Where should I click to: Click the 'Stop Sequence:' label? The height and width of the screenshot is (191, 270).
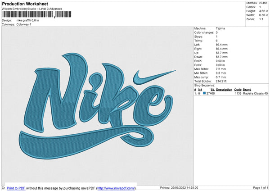click(x=205, y=86)
